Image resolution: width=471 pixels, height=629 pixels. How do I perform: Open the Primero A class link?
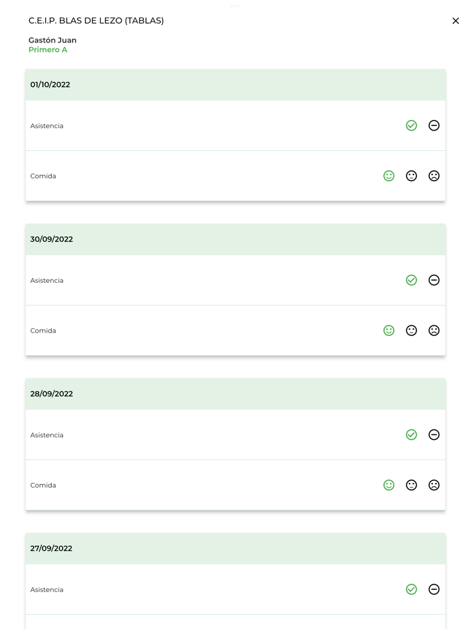(x=47, y=49)
